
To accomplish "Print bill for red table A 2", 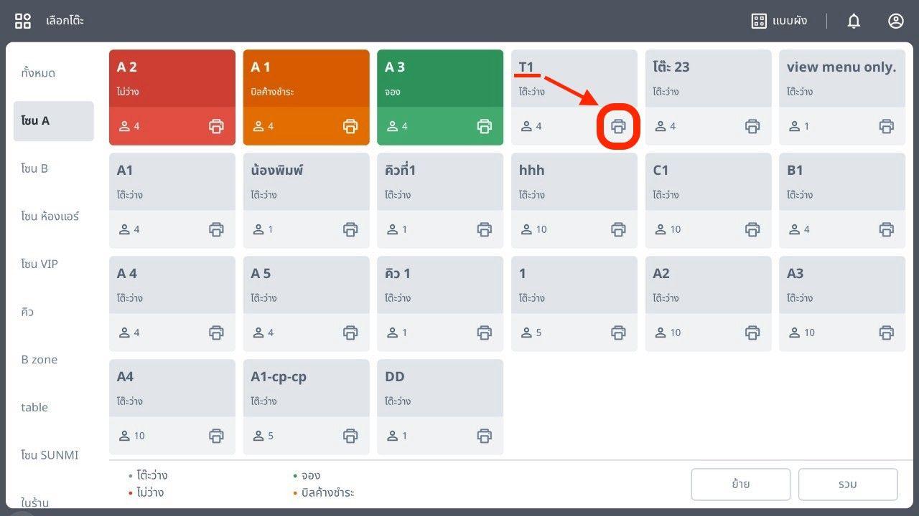I will (216, 127).
